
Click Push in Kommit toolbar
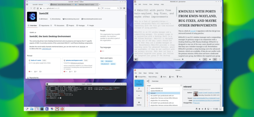tap(179, 77)
